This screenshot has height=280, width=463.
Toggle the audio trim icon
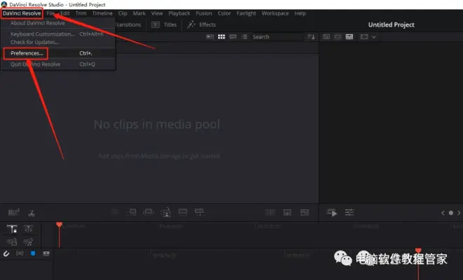(20, 253)
